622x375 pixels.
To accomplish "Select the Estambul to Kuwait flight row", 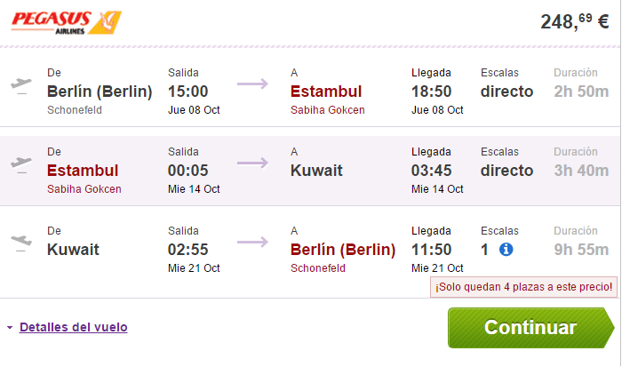I will pos(310,171).
